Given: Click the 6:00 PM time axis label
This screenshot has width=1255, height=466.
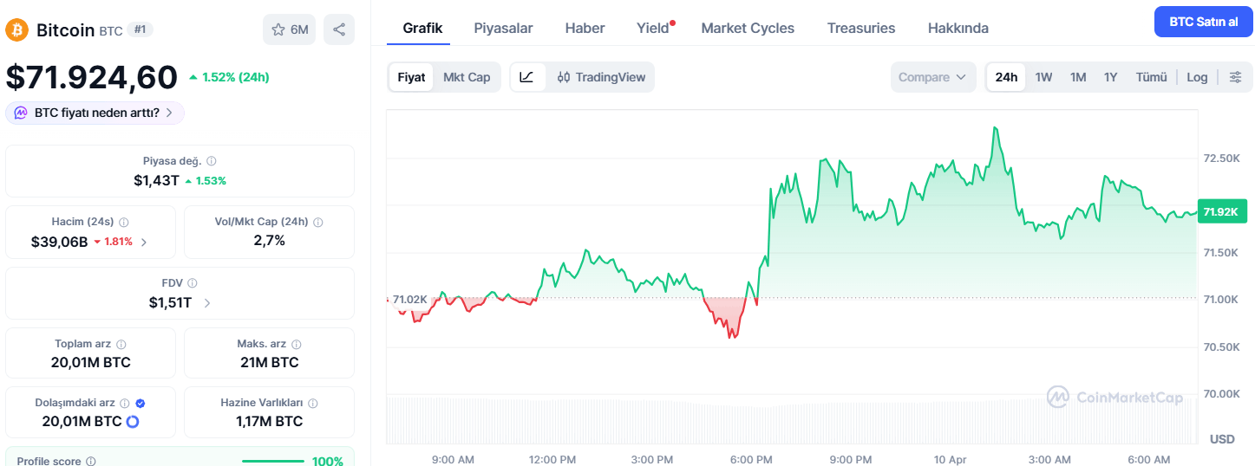Looking at the screenshot, I should (x=751, y=459).
